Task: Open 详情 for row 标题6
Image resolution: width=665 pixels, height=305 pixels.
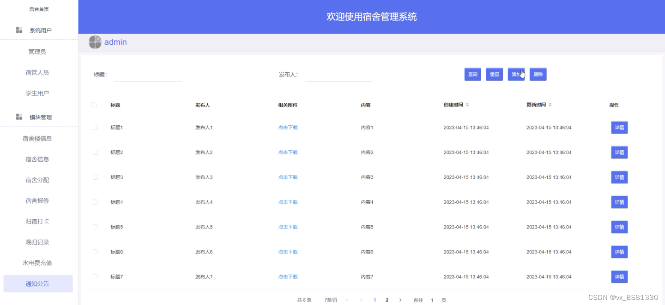Action: (x=620, y=252)
